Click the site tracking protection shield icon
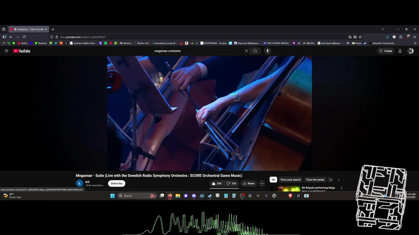This screenshot has width=419, height=235. coord(52,37)
